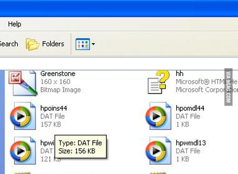Image resolution: width=238 pixels, height=174 pixels.
Task: Open the Help menu
Action: coord(15,24)
